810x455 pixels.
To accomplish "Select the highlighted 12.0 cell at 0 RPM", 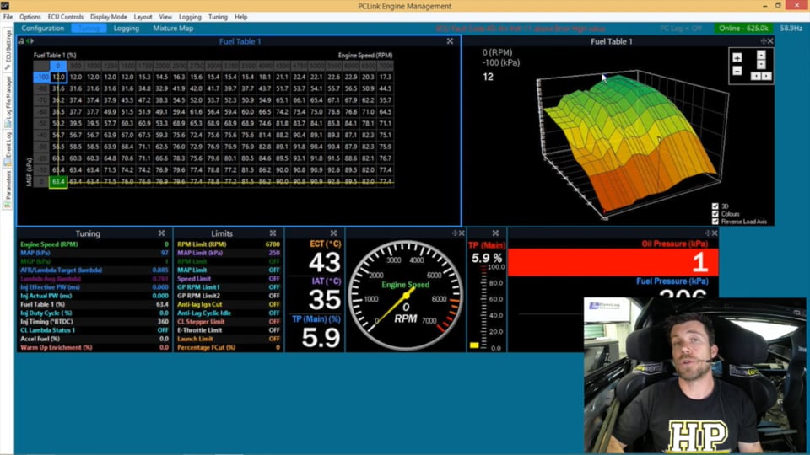I will pyautogui.click(x=58, y=77).
